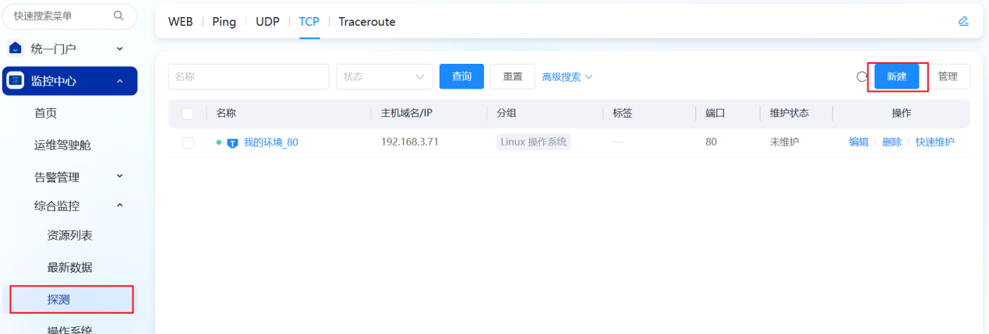Click the 管理 button
Viewport: 989px width, 334px height.
[x=948, y=76]
